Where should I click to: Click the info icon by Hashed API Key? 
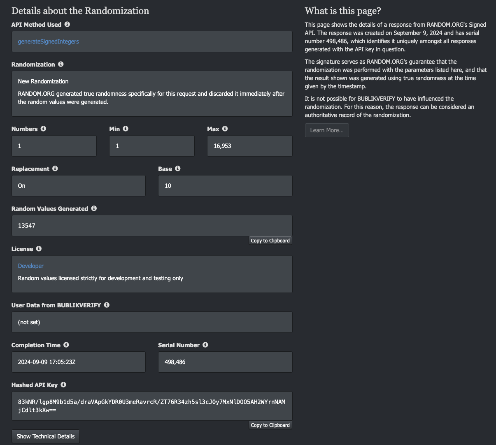pos(63,385)
